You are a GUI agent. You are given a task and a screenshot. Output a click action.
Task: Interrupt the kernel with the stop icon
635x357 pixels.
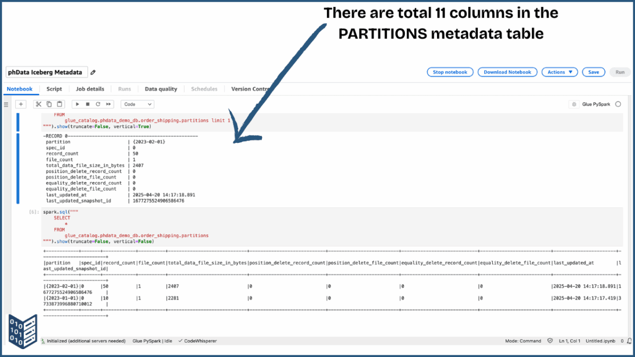[88, 104]
